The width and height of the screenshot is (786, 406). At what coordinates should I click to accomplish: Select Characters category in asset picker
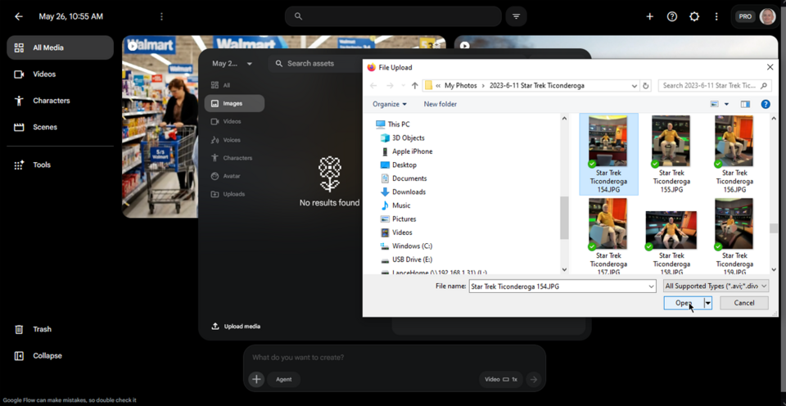point(234,158)
